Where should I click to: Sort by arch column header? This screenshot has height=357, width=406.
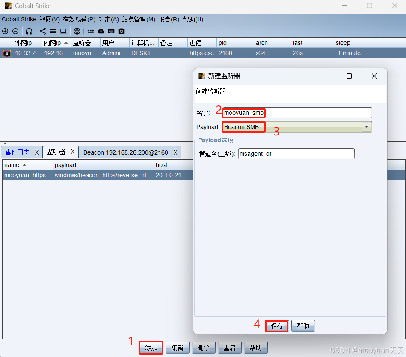273,43
